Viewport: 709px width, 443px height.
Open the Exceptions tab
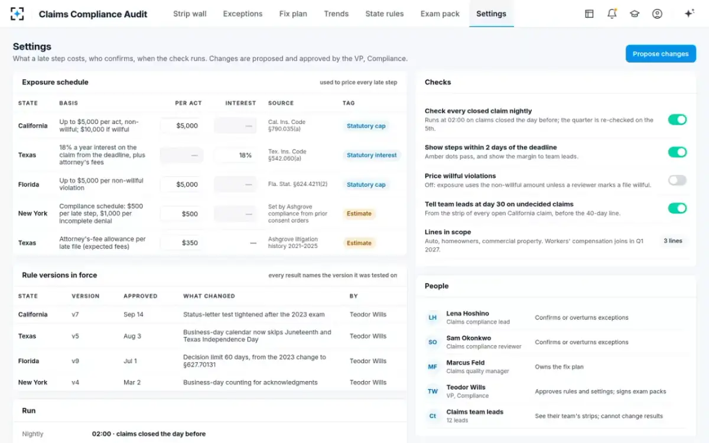pos(243,14)
